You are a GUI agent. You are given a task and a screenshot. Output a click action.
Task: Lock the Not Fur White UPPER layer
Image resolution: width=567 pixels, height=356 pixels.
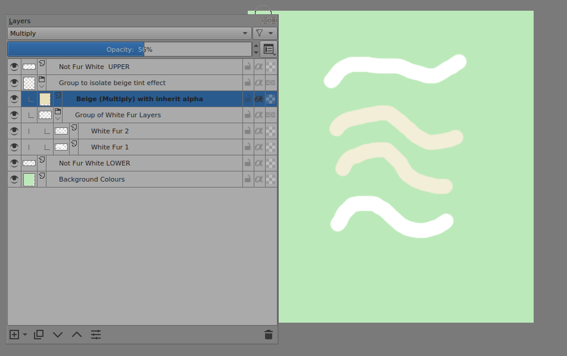pyautogui.click(x=248, y=67)
